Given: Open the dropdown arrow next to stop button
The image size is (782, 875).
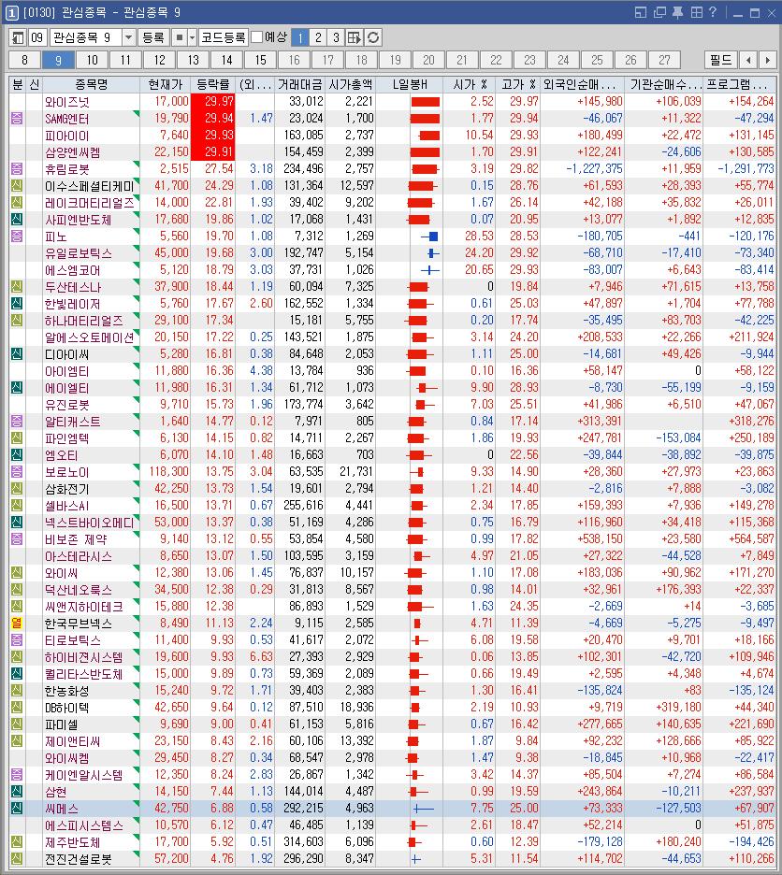Looking at the screenshot, I should [192, 37].
